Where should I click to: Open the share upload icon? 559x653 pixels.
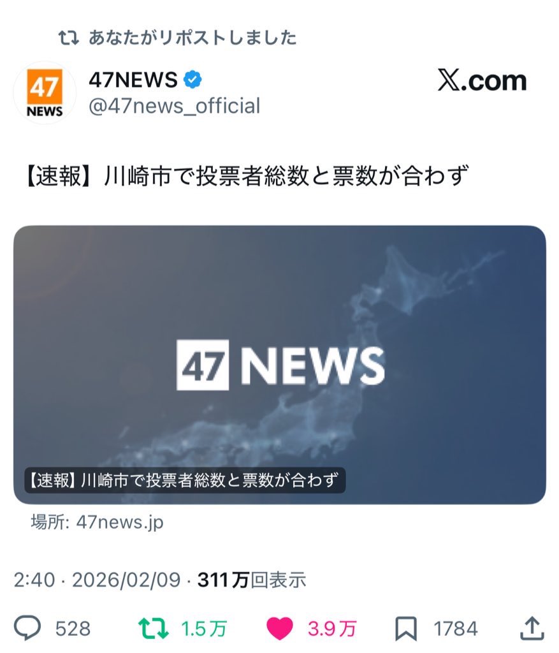(x=532, y=627)
